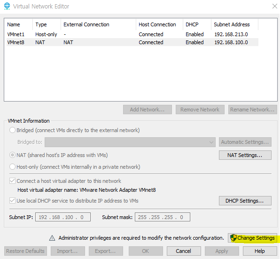The height and width of the screenshot is (259, 280).
Task: Toggle Connect a host virtual adapter checkbox
Action: click(x=12, y=181)
